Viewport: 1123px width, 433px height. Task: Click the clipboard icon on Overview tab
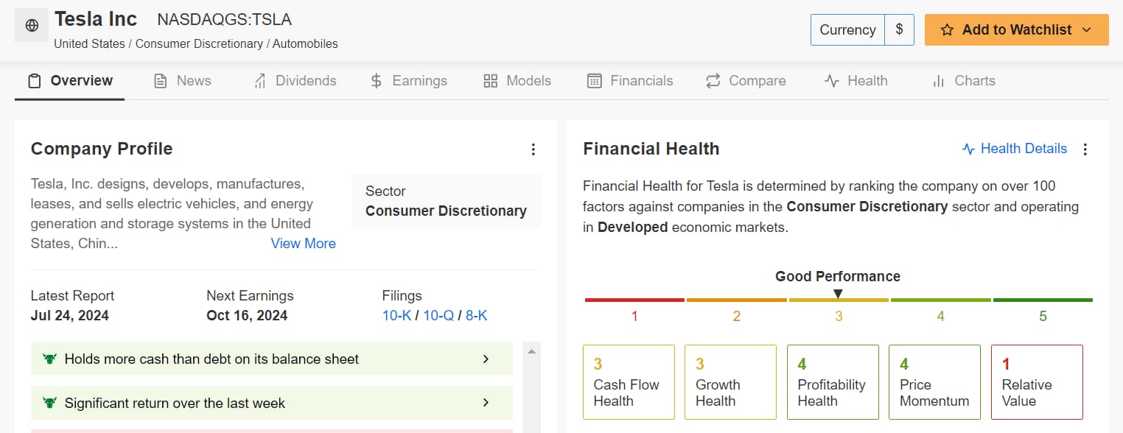click(34, 81)
